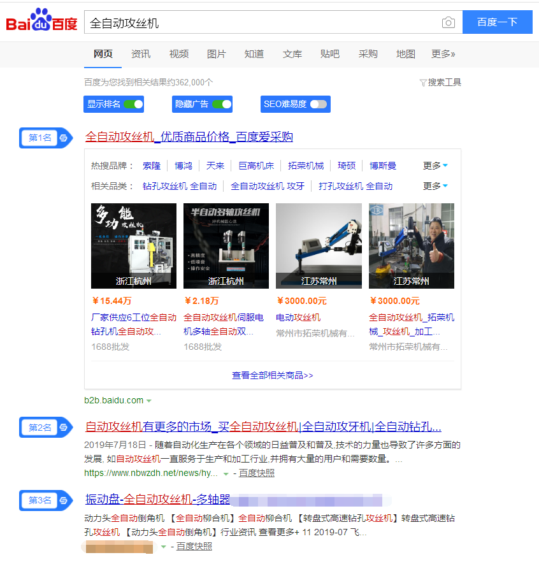Open dropdown arrow beside third result URL

[x=163, y=547]
